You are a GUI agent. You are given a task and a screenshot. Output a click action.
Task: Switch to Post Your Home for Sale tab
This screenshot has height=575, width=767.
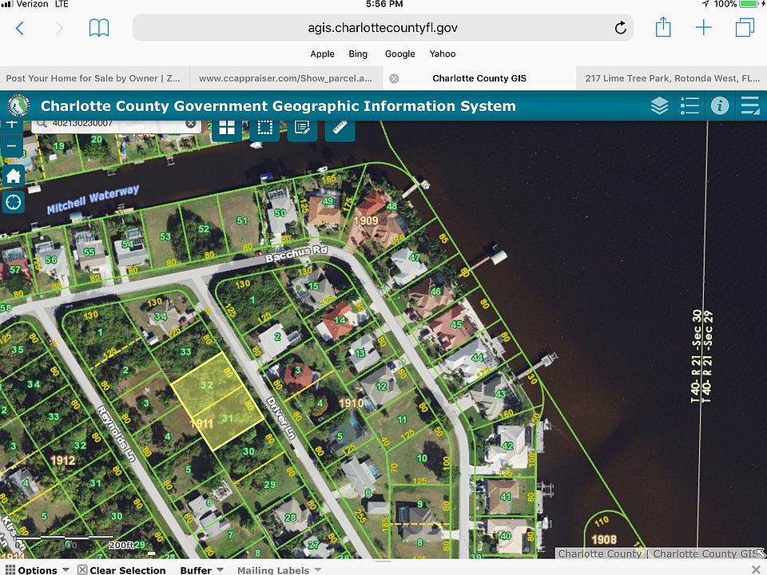coord(94,78)
